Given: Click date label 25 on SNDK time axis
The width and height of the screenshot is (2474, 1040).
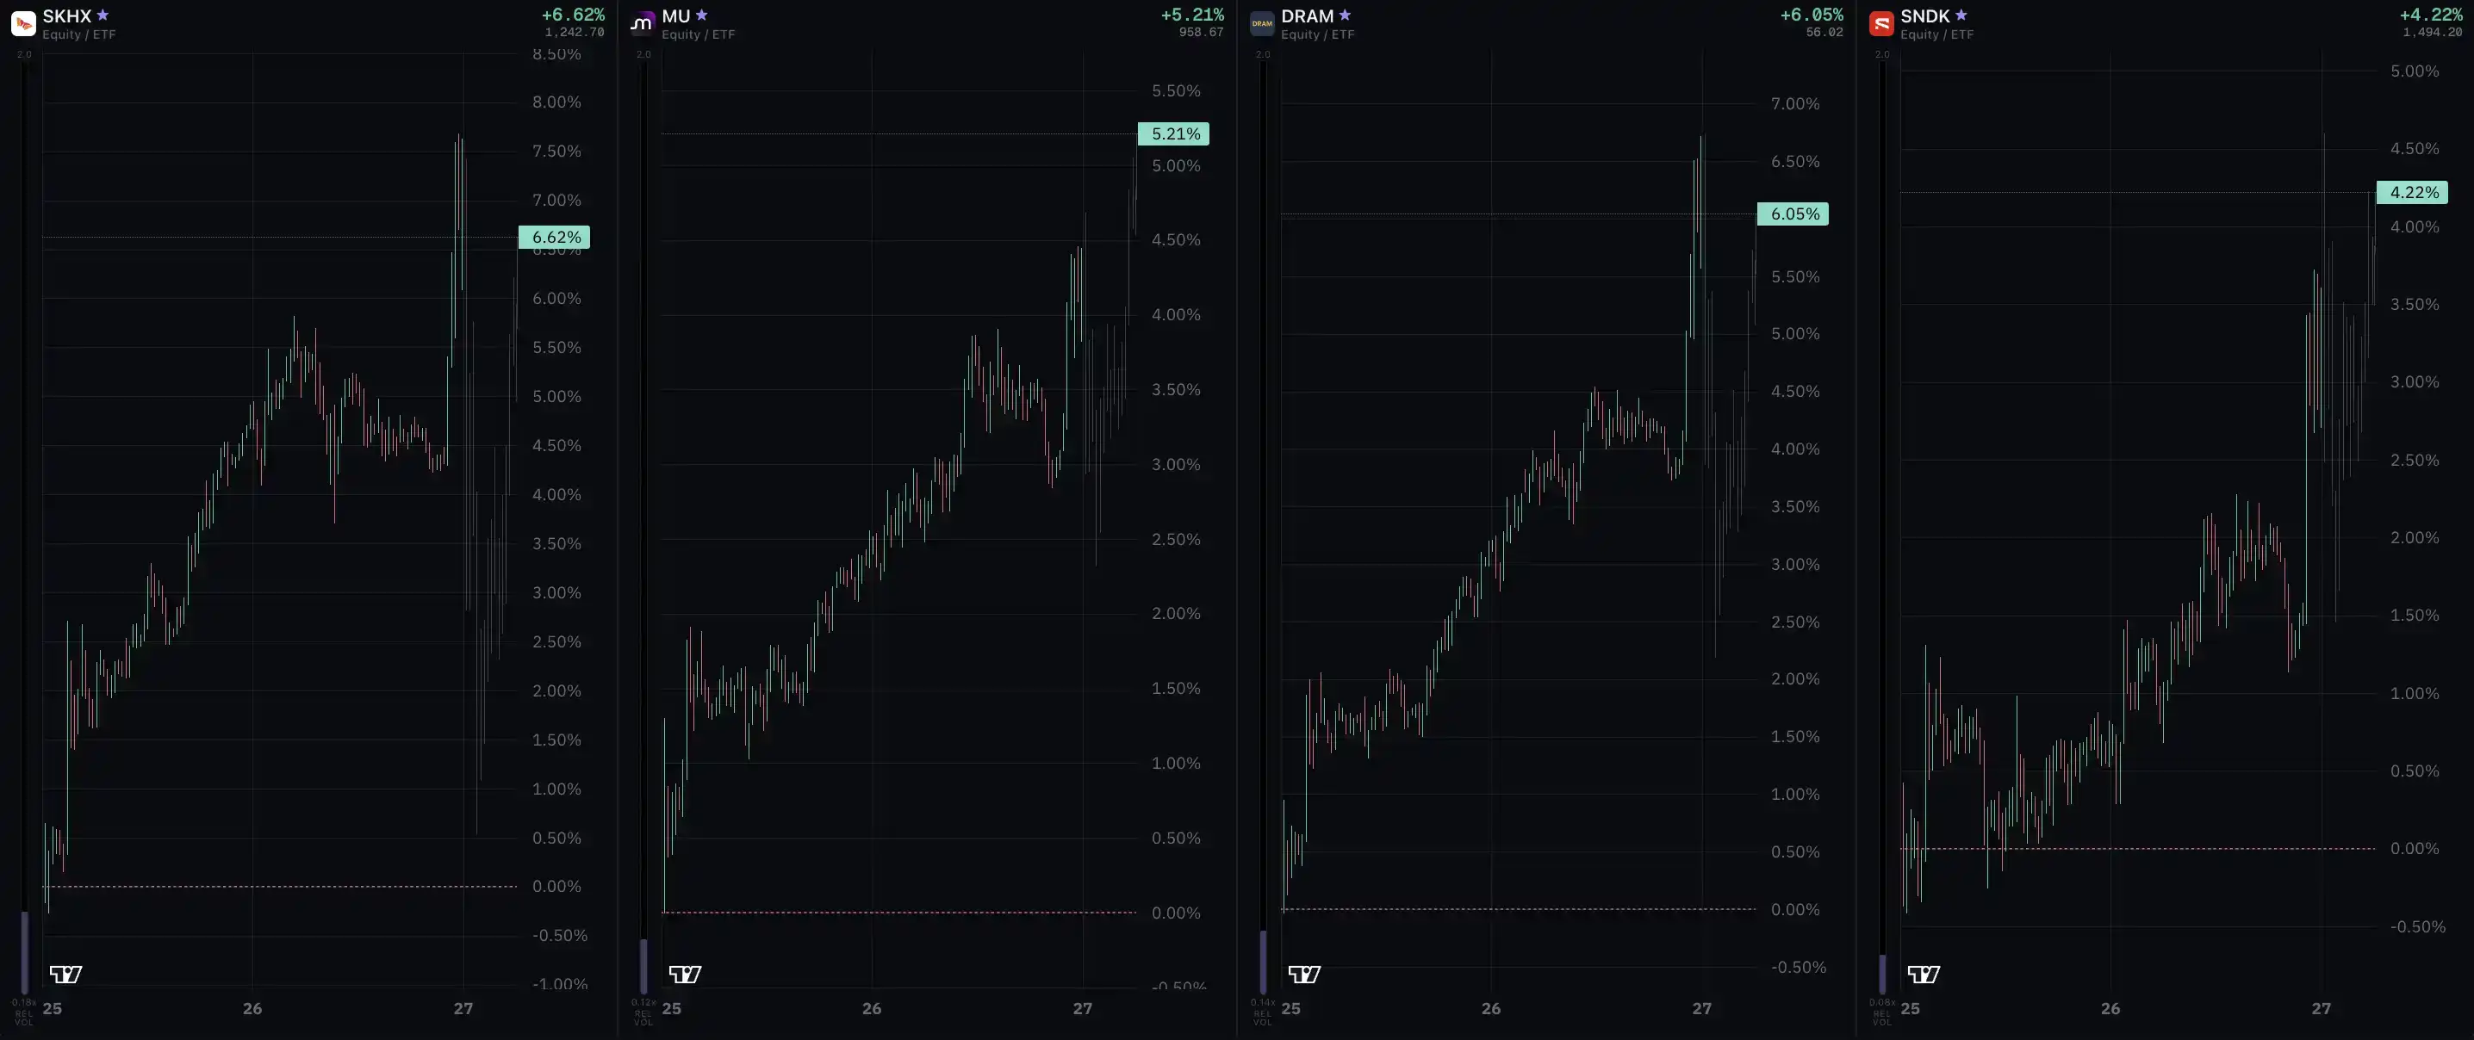Looking at the screenshot, I should click(x=1911, y=1008).
